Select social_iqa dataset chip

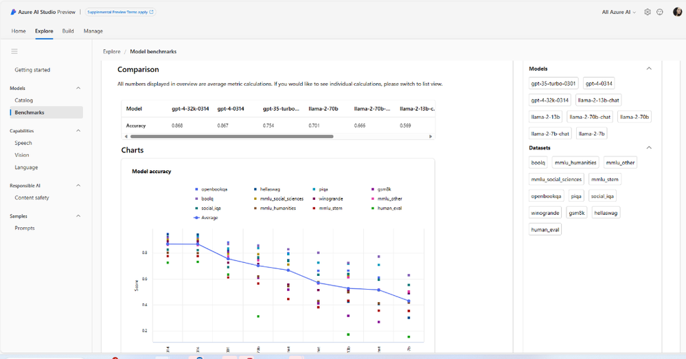(x=602, y=196)
